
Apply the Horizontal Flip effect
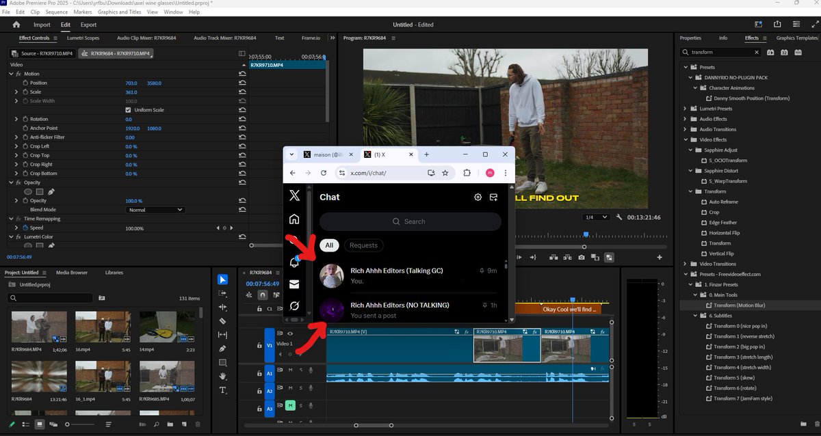point(725,233)
